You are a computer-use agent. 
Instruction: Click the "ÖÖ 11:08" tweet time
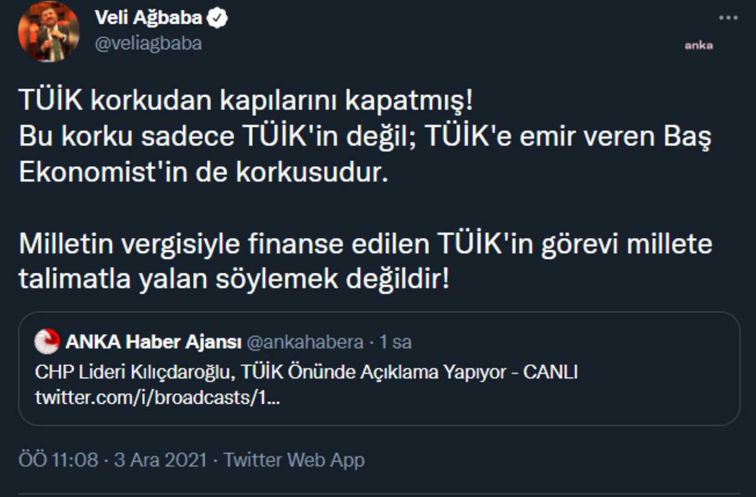coord(58,460)
